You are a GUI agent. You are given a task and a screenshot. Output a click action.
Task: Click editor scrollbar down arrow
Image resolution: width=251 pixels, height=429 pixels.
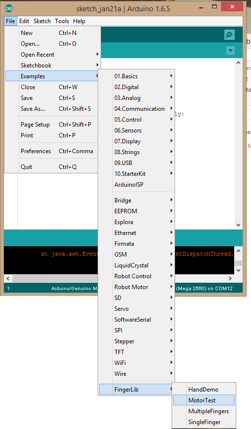click(x=238, y=225)
